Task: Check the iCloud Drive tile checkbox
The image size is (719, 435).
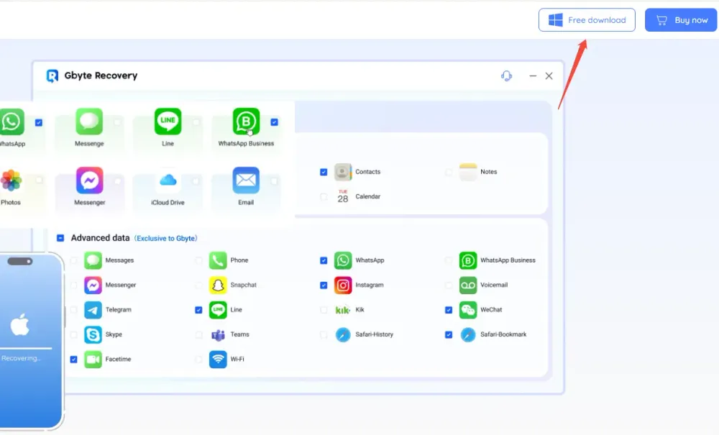Action: click(x=196, y=180)
